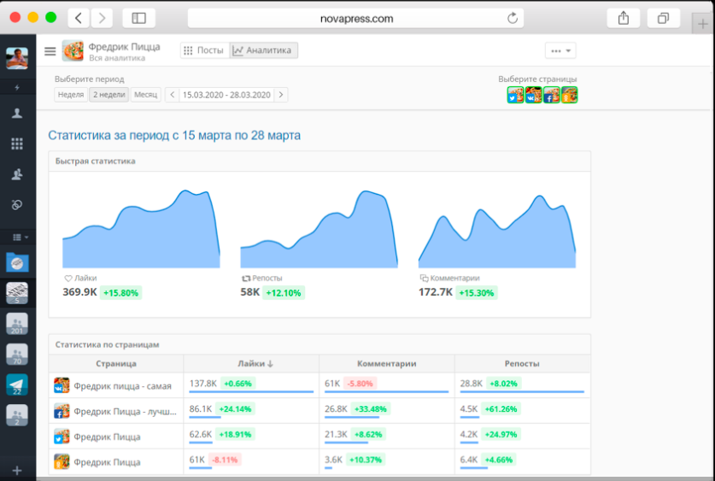Click the 61K -8.11% likes cell
Viewport: 715px width, 481px height.
[x=251, y=462]
